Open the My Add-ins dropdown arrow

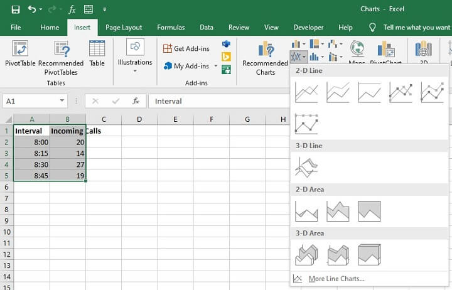coord(215,66)
